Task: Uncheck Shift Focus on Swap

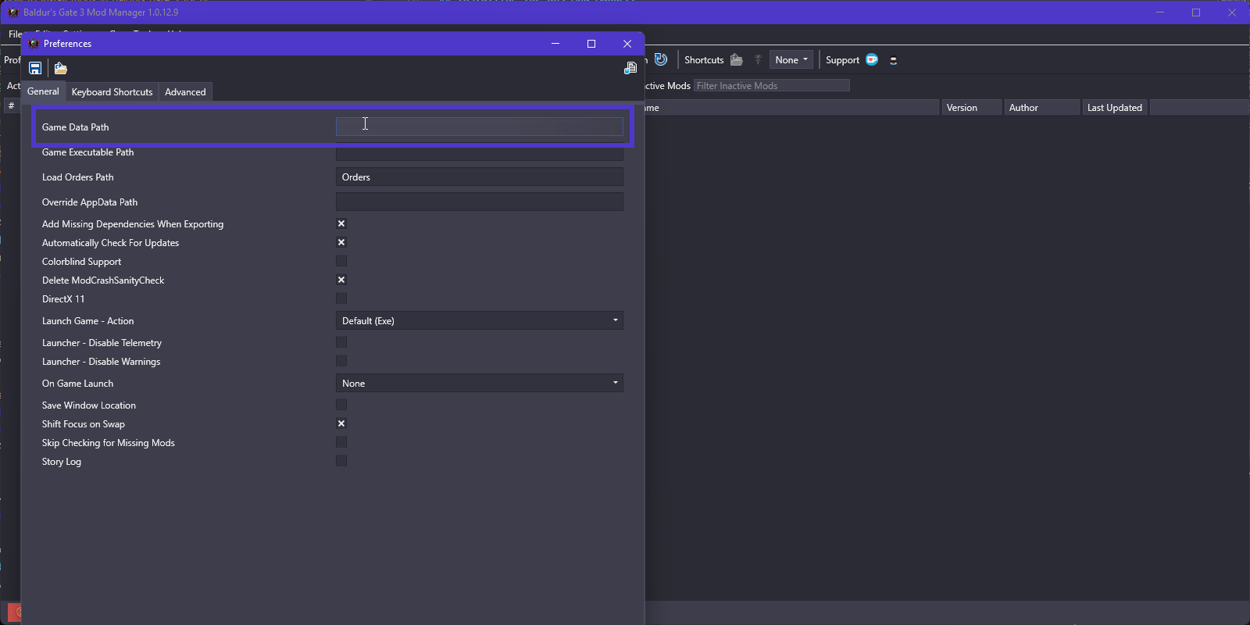Action: (x=341, y=423)
